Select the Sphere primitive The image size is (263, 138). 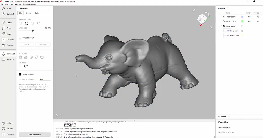coord(31,57)
